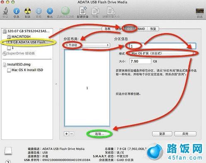Click the yellow minimize window button

click(x=8, y=2)
